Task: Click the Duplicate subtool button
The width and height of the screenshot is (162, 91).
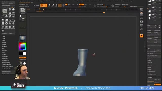Action: 150,38
